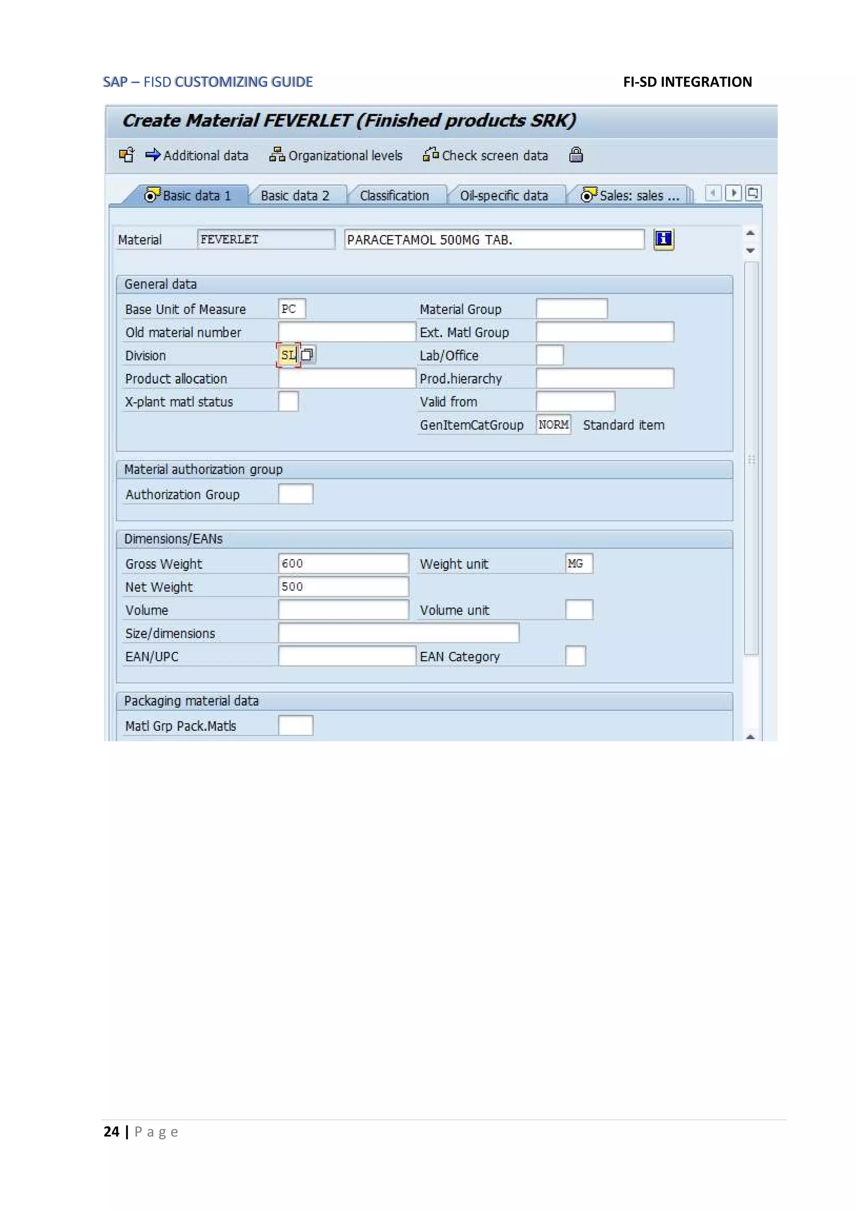
Task: Show next tabs with right arrow
Action: (733, 193)
